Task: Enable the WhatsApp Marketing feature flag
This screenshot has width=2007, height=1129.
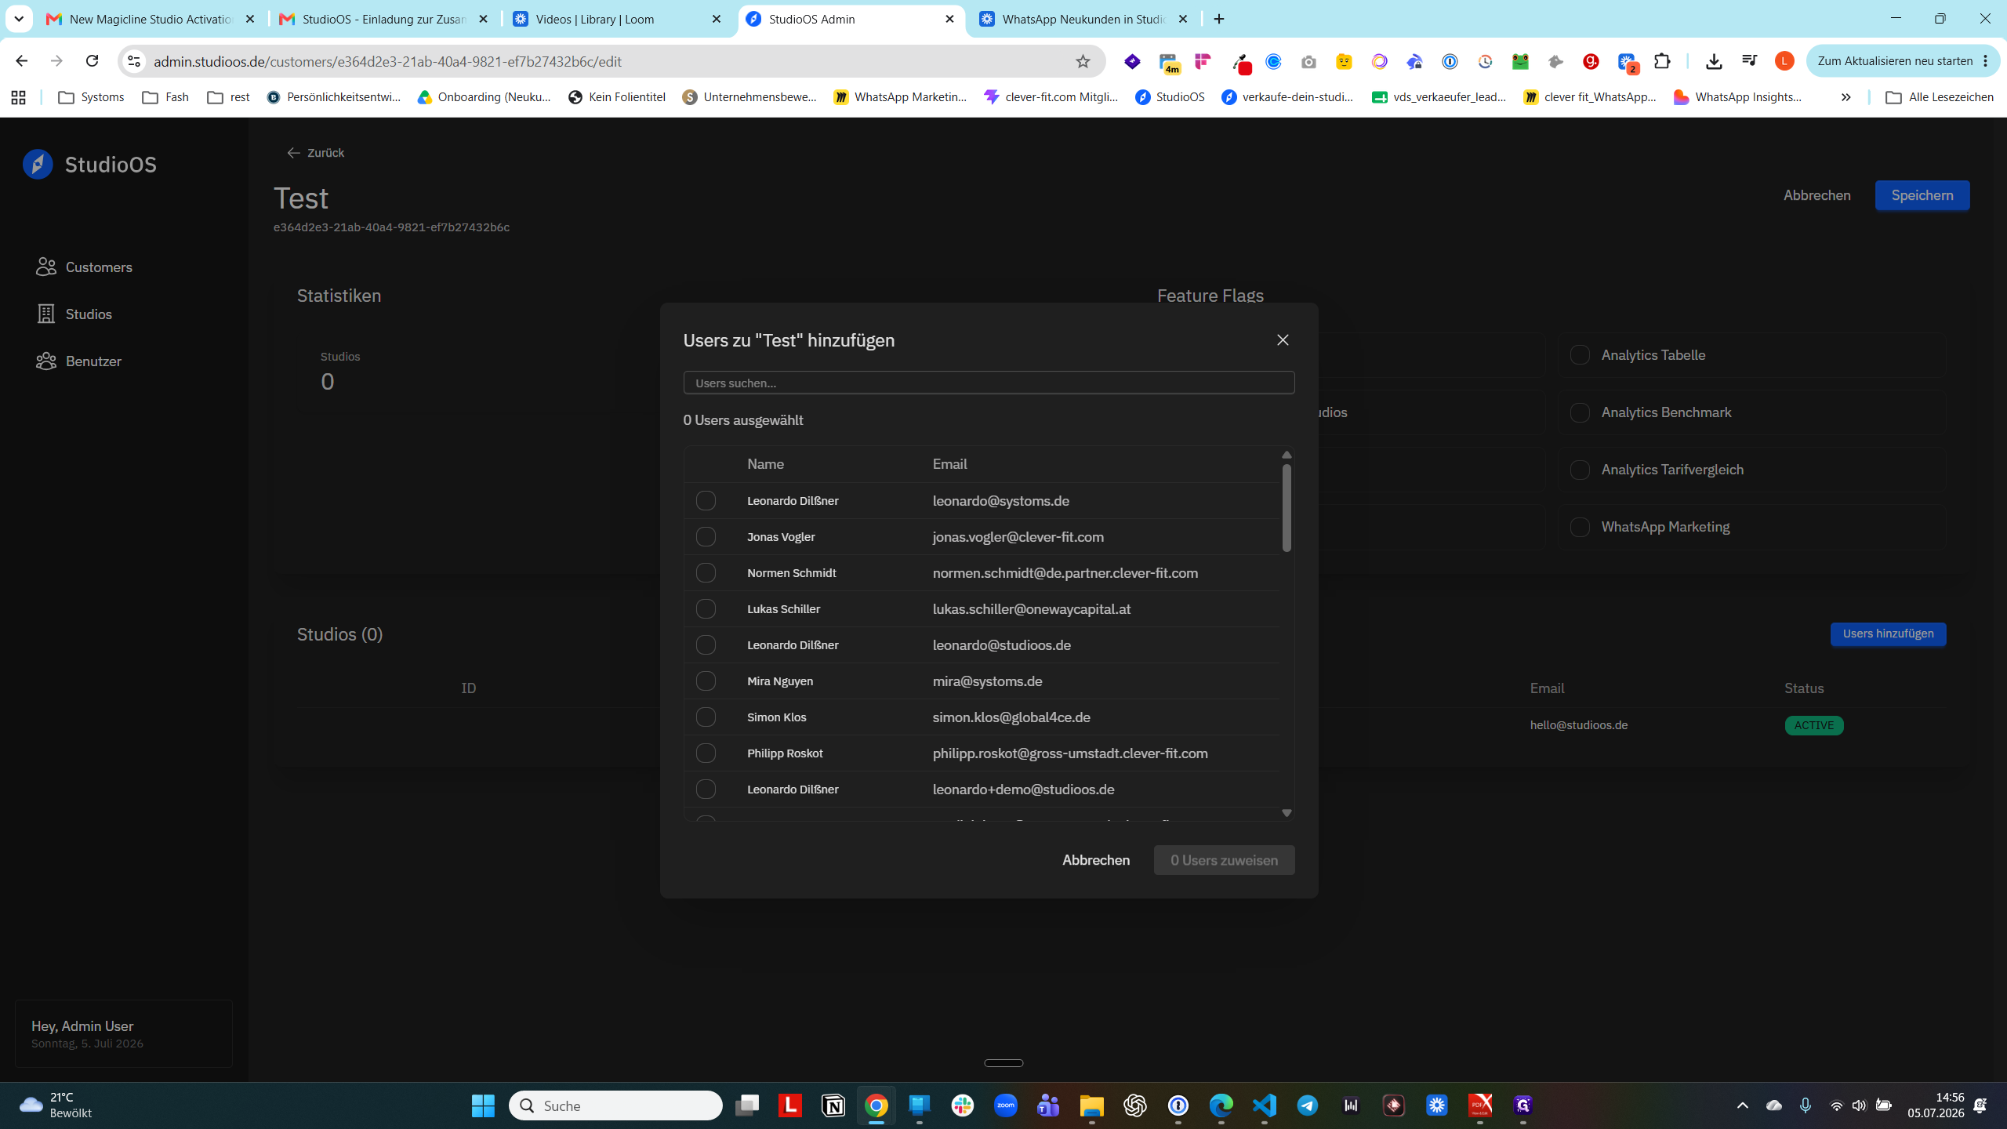Action: click(1580, 527)
